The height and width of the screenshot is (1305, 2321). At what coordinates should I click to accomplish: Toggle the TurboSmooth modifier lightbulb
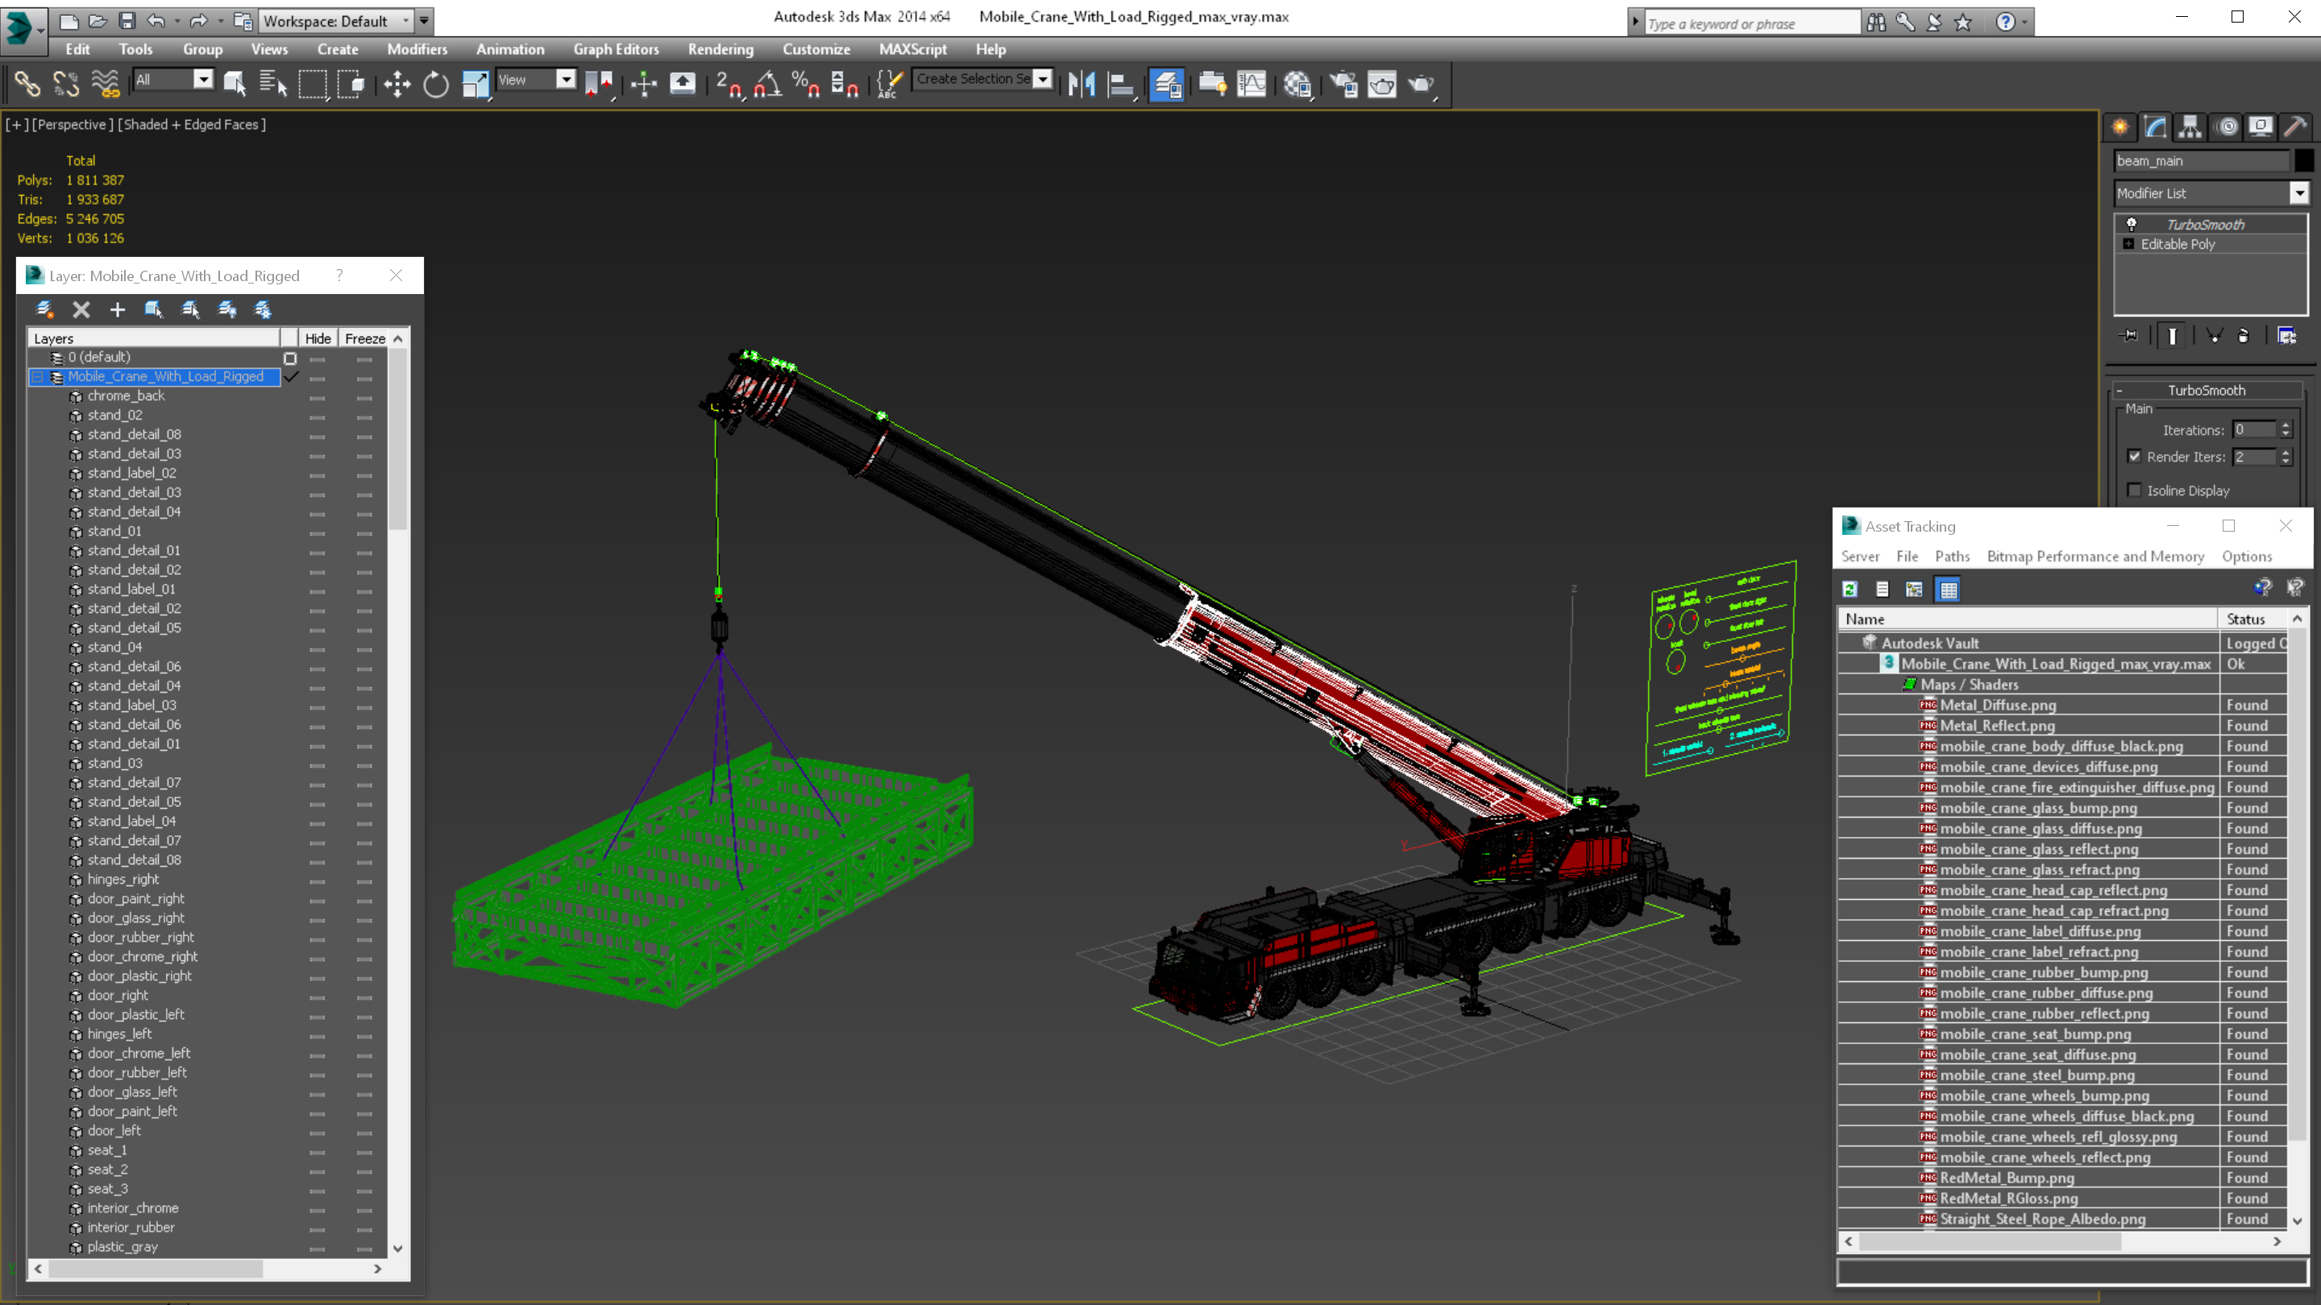click(2131, 224)
